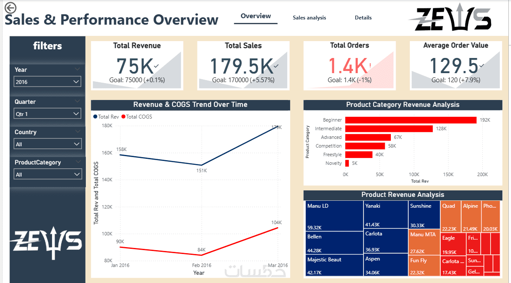Screen dimensions: 511x283
Task: Click the Goal: 170000 (+5.57%) text
Action: (x=243, y=80)
